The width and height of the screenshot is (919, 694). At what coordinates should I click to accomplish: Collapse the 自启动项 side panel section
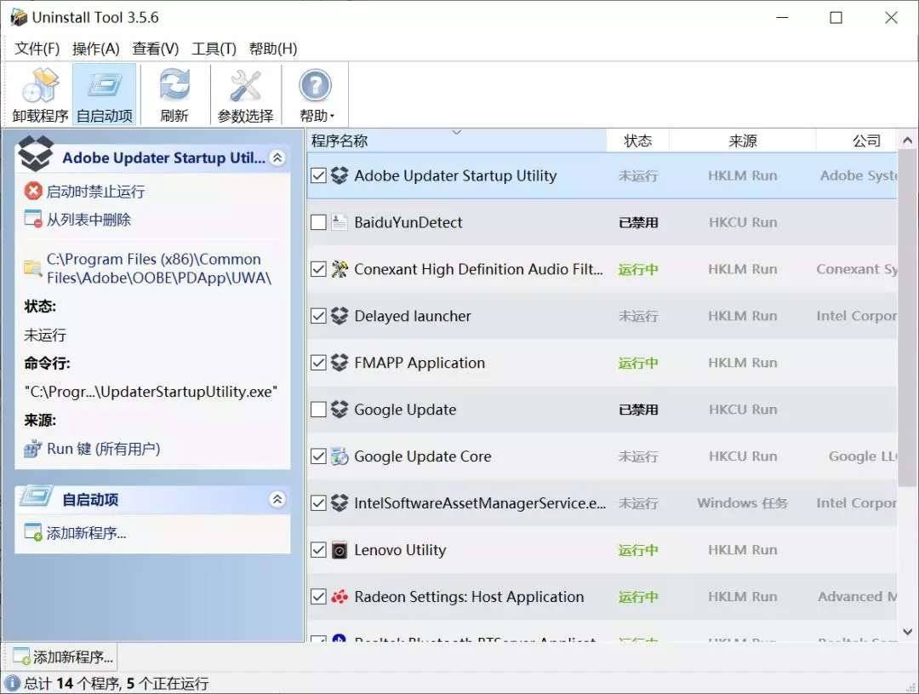277,499
